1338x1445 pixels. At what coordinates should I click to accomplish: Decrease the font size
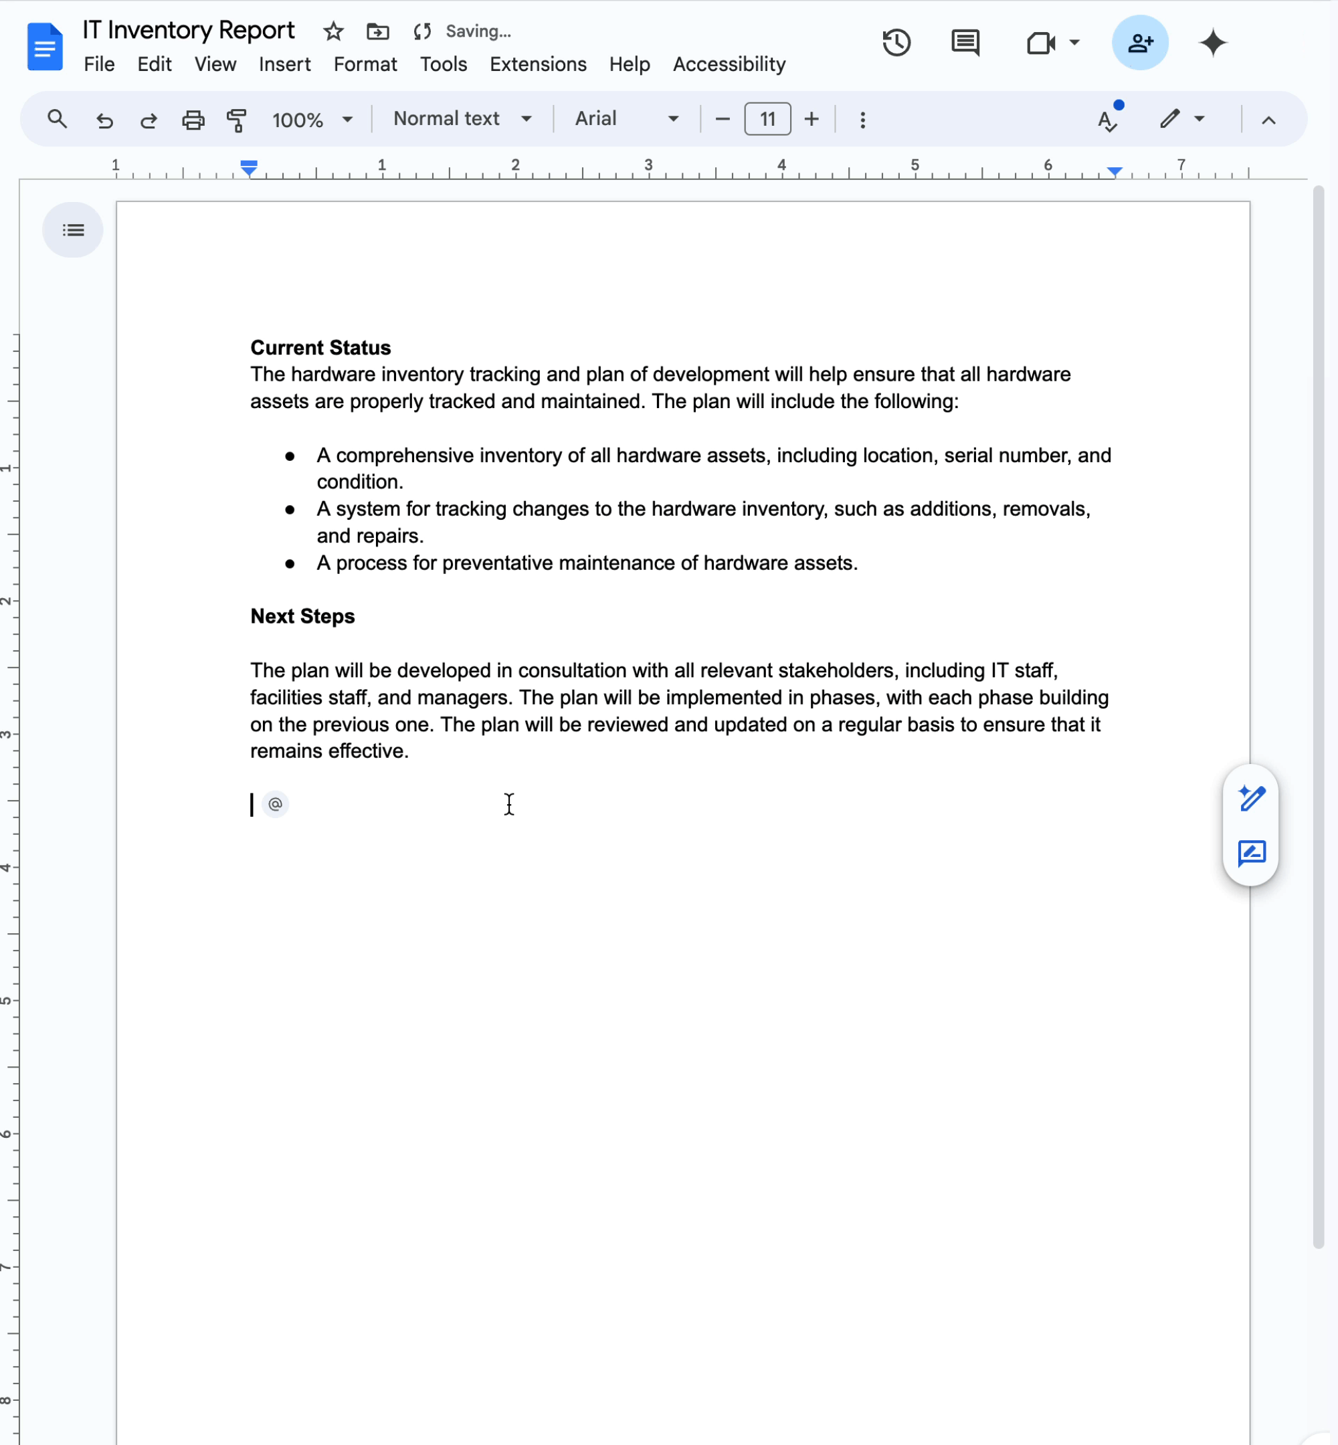(722, 120)
